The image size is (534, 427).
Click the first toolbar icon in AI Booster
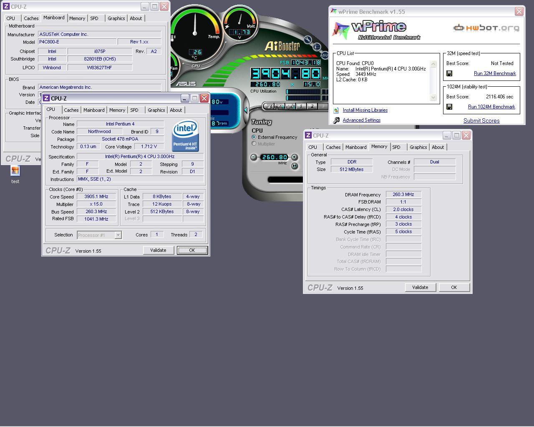click(269, 106)
